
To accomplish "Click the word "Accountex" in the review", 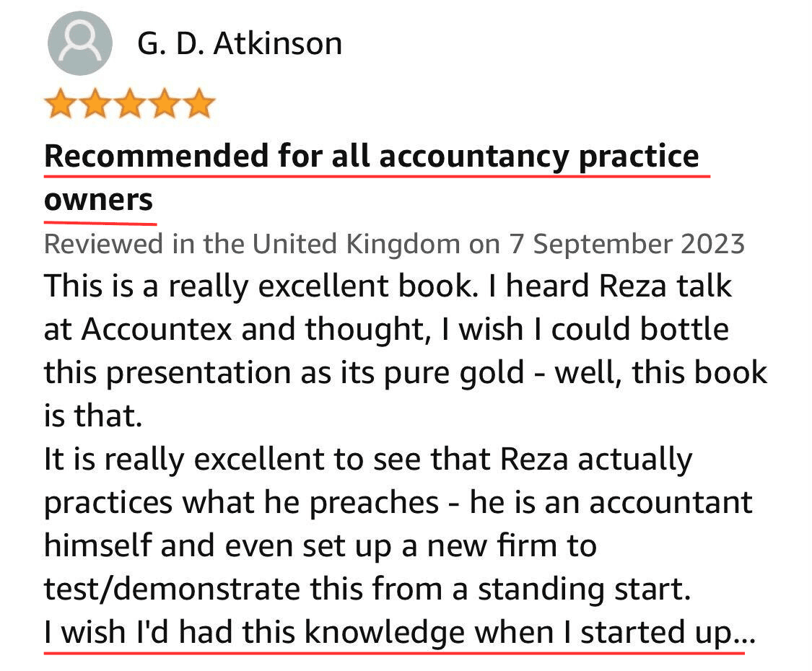I will [x=157, y=330].
